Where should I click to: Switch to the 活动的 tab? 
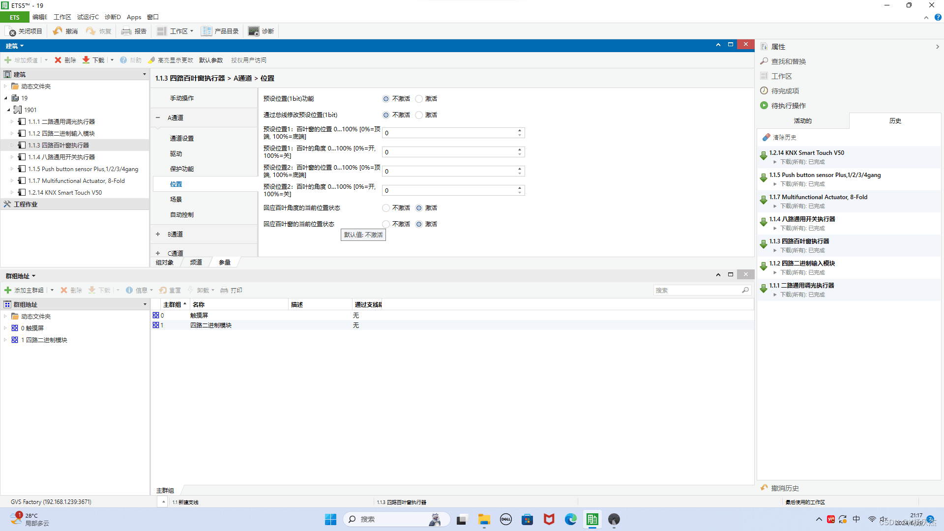point(802,121)
